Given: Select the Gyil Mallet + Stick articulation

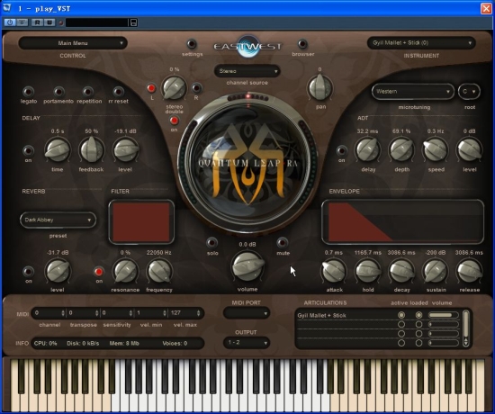Looking at the screenshot, I should [x=321, y=315].
